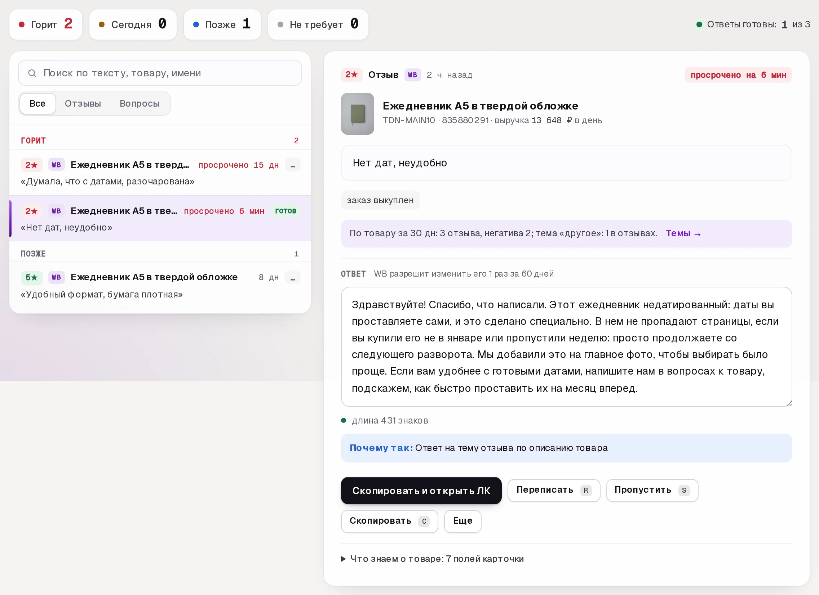
Task: Filter by the Сегодня status chip
Action: point(133,24)
